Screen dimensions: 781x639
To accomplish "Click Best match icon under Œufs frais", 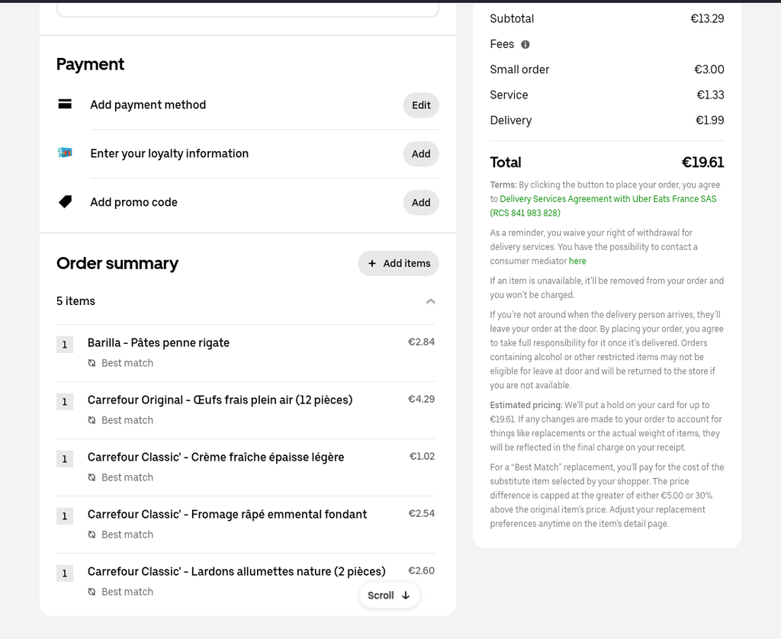I will 92,421.
